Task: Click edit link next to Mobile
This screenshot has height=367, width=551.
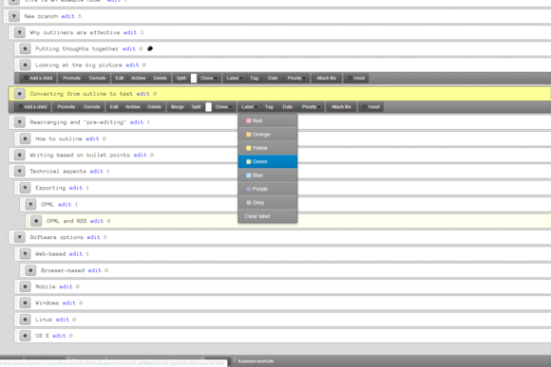Action: tap(66, 286)
